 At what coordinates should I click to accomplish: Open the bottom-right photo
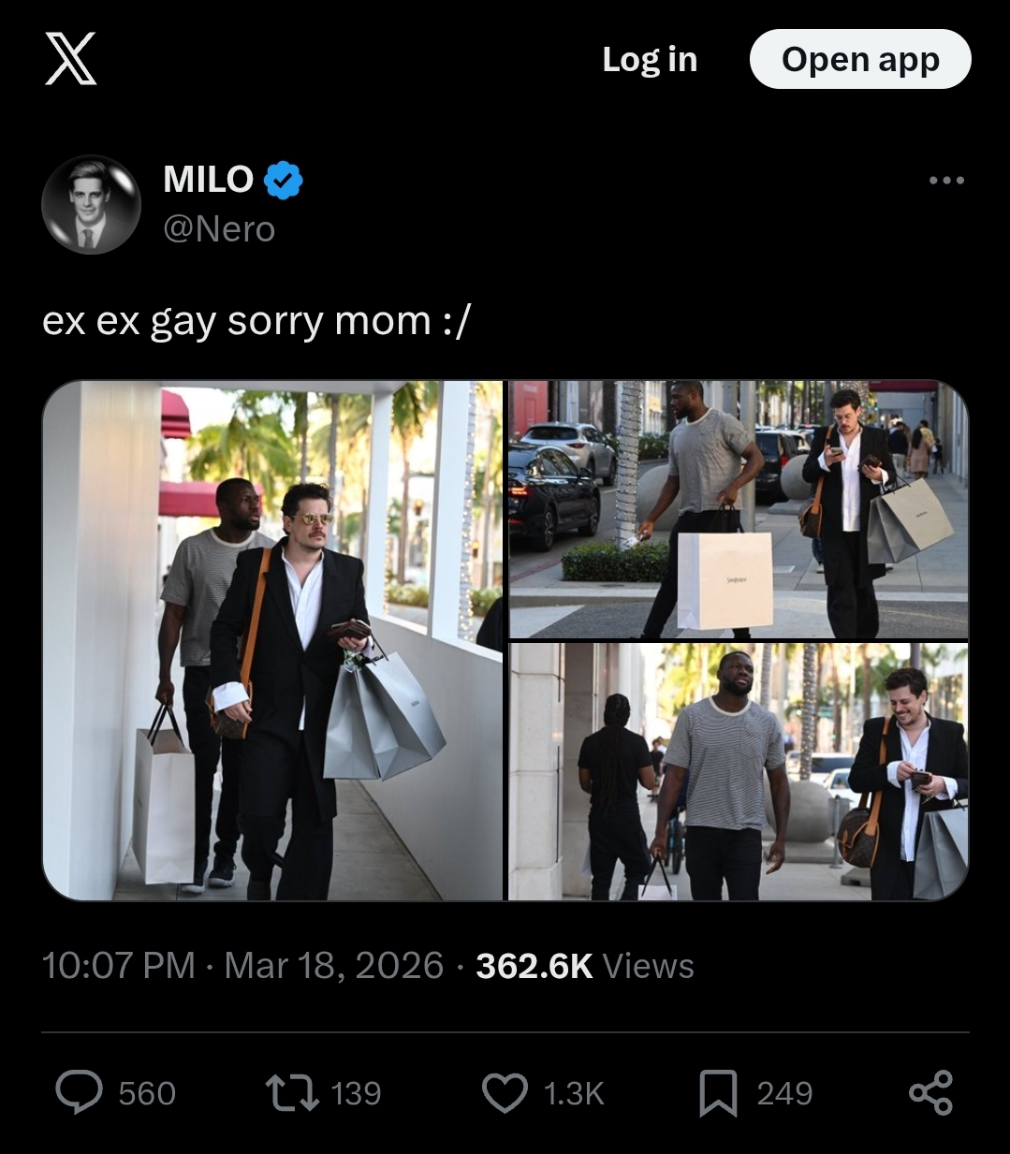(738, 771)
